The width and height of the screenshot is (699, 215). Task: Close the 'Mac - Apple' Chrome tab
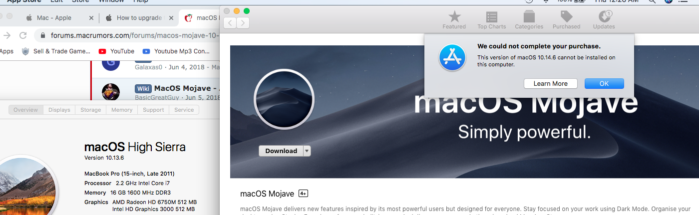pos(91,18)
